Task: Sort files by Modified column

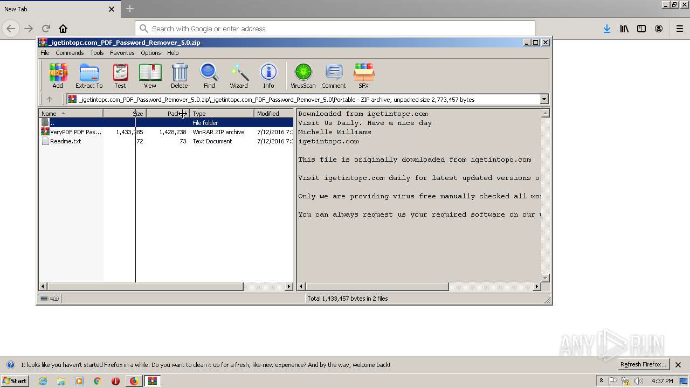Action: click(x=274, y=113)
